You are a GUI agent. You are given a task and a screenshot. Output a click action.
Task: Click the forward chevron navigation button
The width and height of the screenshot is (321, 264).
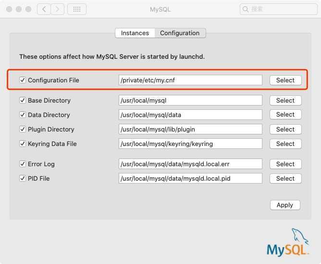58,9
